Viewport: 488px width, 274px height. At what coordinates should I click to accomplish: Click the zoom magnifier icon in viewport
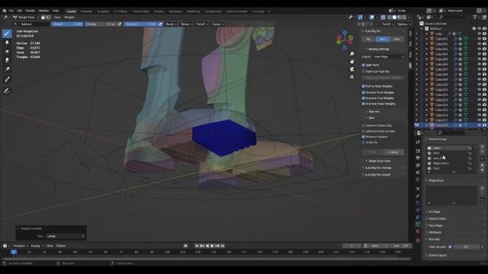[352, 54]
